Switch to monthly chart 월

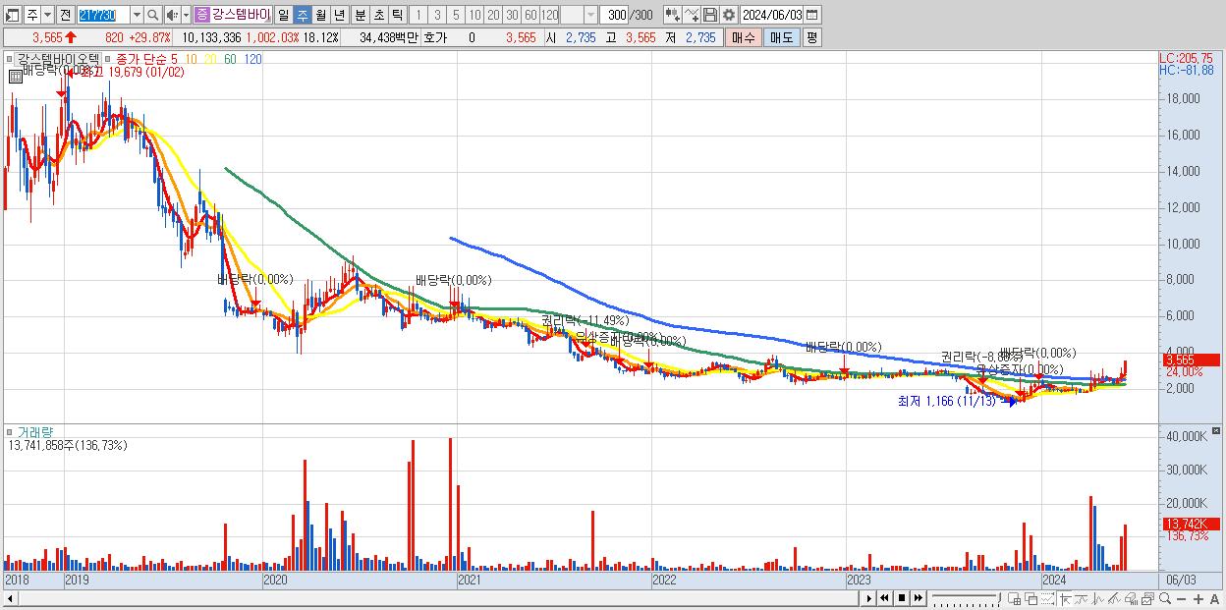tap(320, 15)
